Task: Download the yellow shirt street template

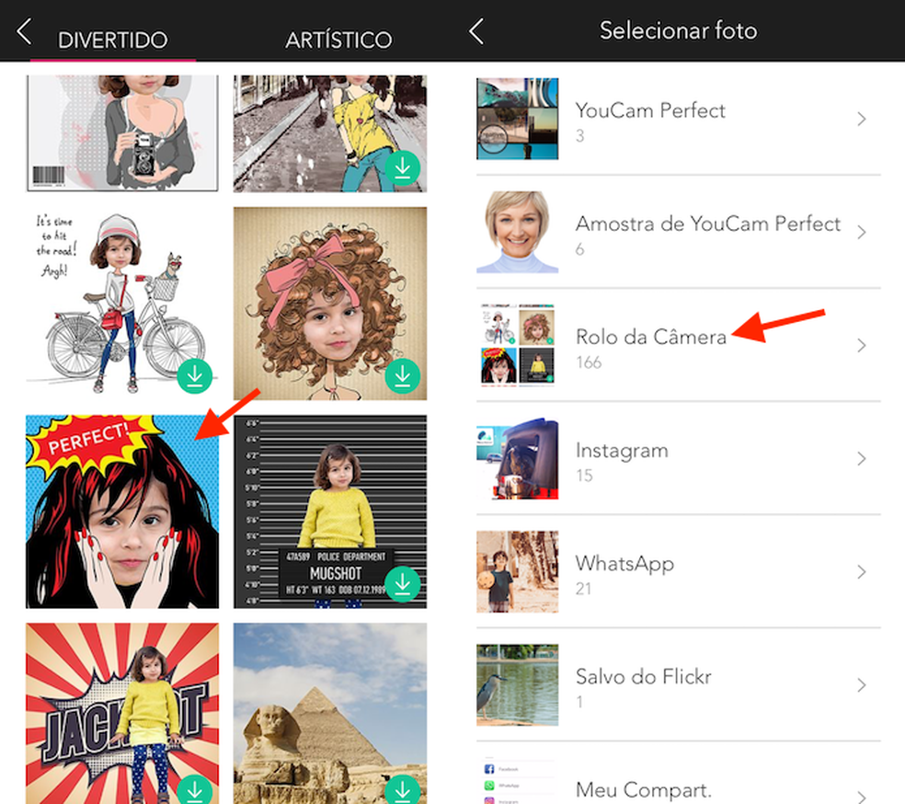Action: [403, 167]
